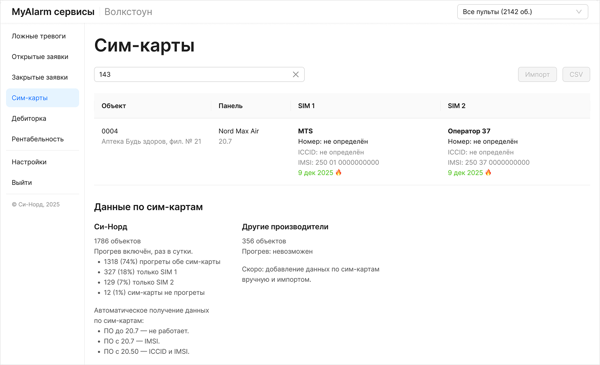
Task: Select object 0004 in the table row
Action: 110,131
